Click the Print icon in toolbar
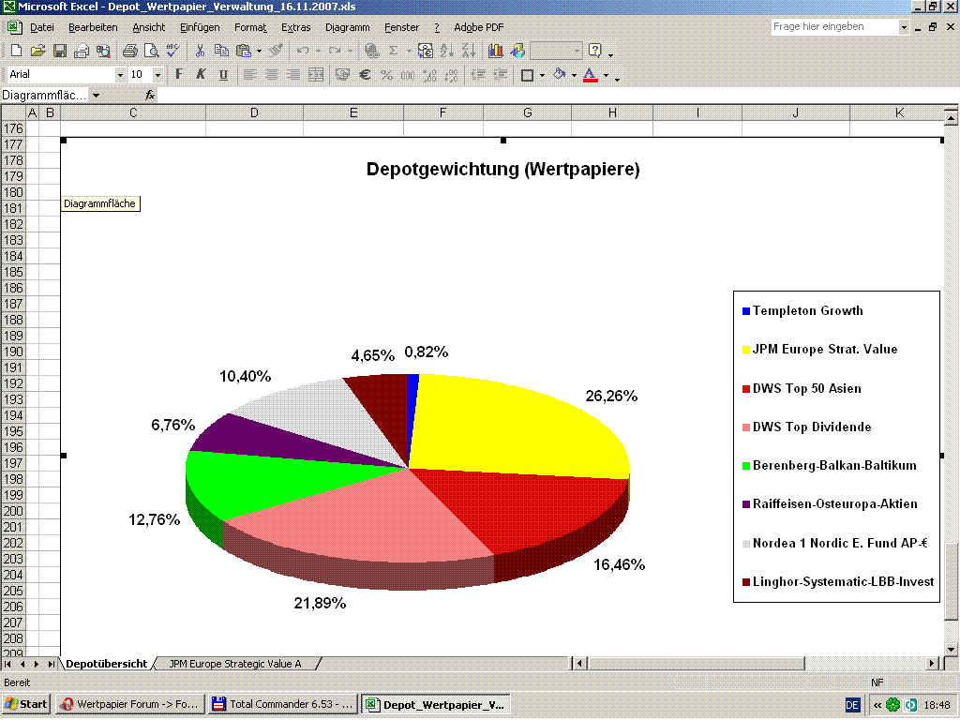The image size is (960, 720). pos(129,51)
